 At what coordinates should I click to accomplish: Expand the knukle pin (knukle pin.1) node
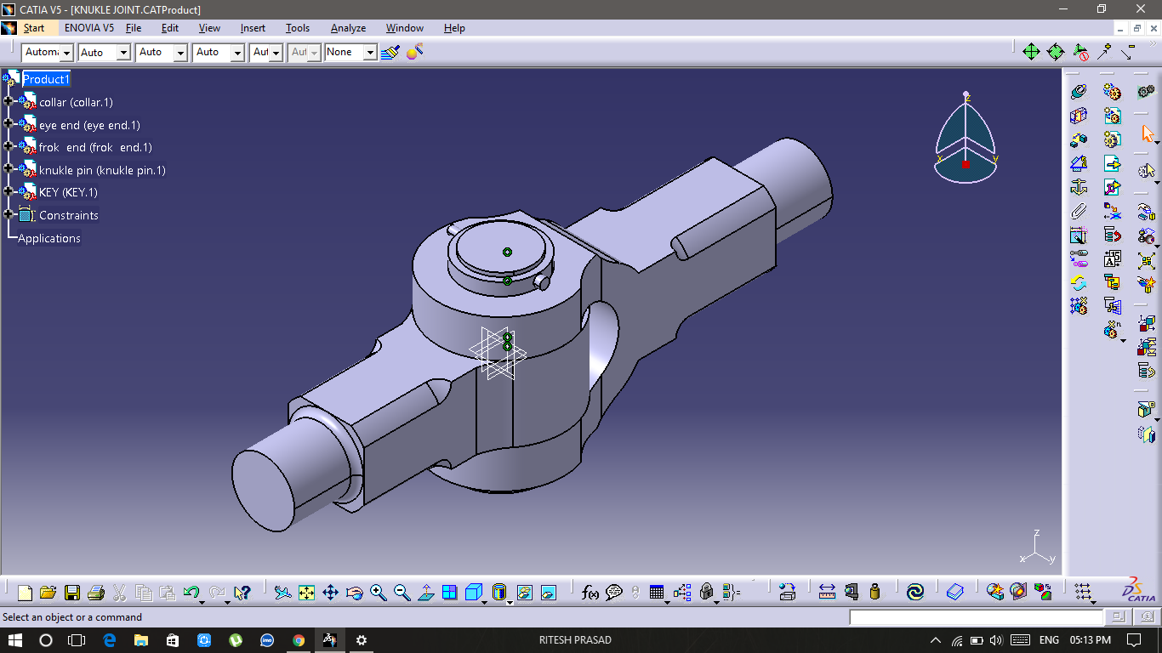9,169
